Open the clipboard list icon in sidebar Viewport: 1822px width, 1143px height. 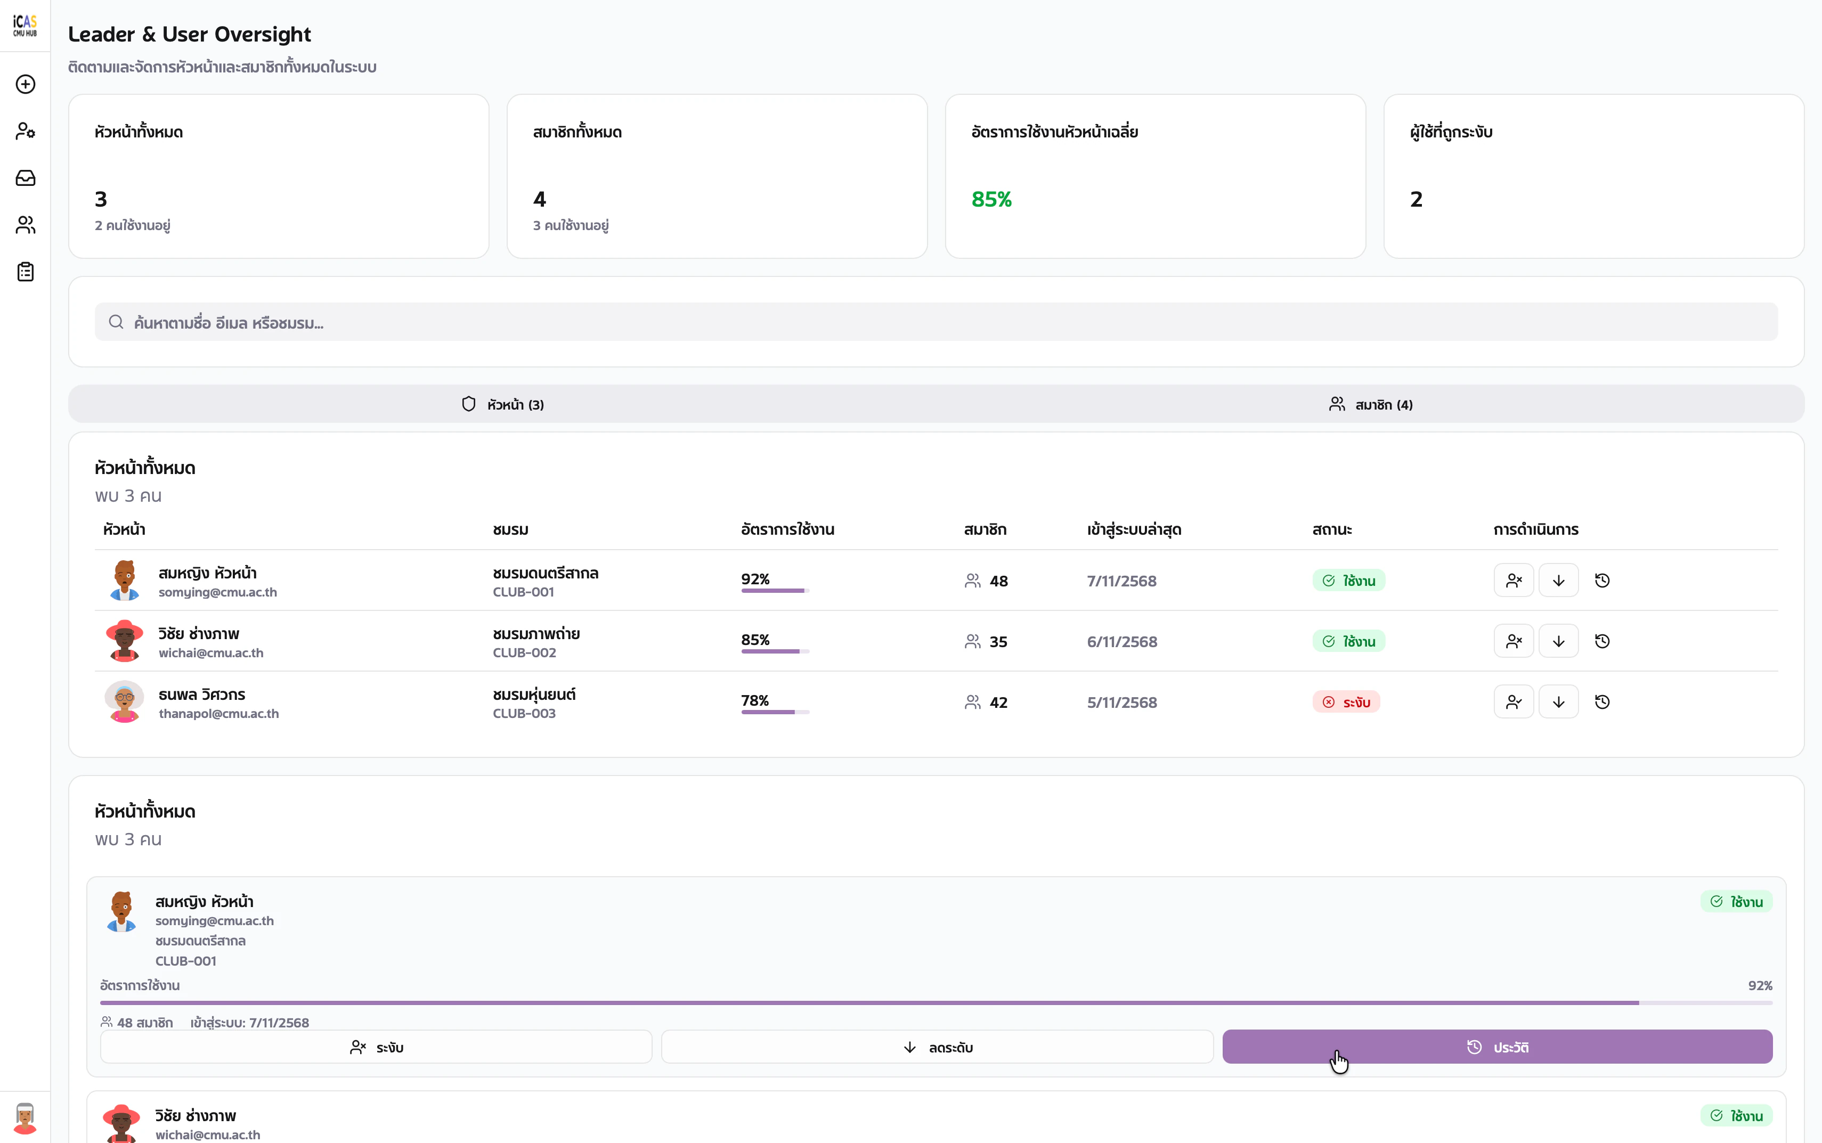point(25,272)
